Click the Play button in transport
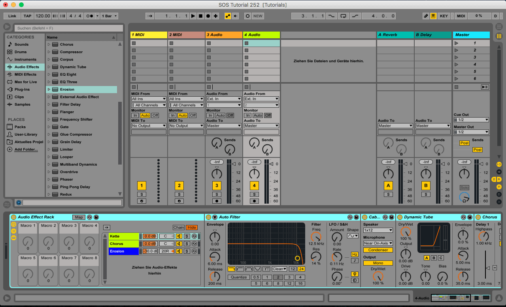This screenshot has height=307, width=506. pyautogui.click(x=193, y=16)
